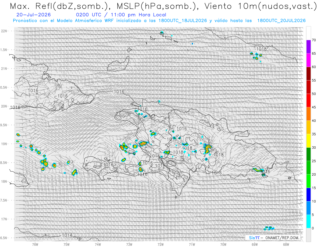Select the colorbar tick value '55'
This screenshot has height=248, width=321.
coord(314,80)
